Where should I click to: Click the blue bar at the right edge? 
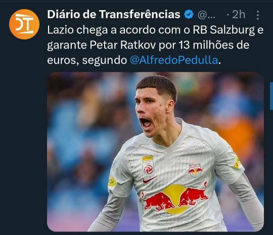tap(271, 97)
